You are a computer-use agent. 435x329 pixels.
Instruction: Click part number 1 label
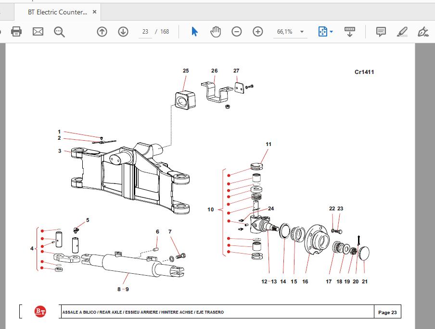59,132
